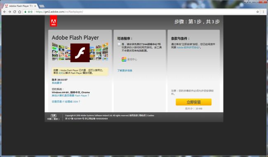Click the 2144 game center colorful icon
The height and width of the screenshot is (157, 268).
click(124, 59)
